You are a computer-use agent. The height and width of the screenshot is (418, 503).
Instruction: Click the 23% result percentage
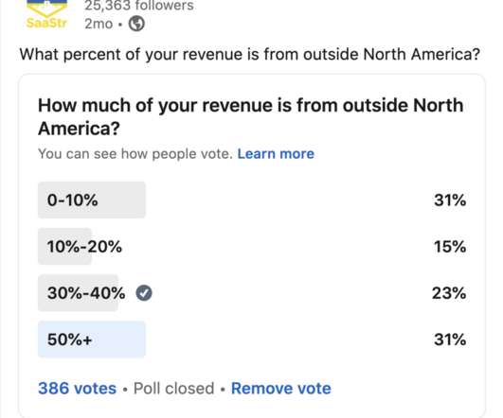(449, 293)
